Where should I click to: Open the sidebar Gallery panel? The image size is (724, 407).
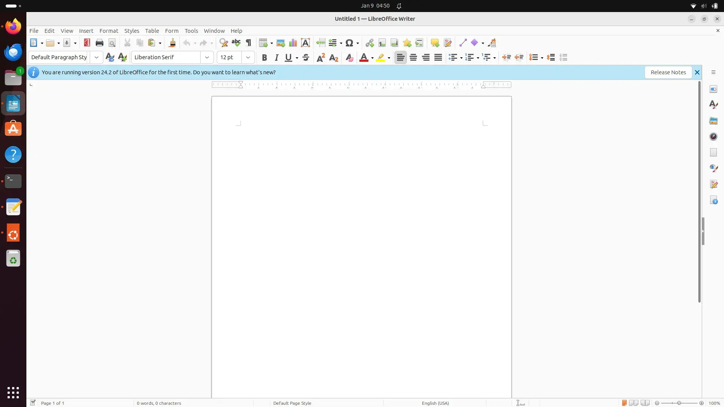tap(713, 121)
